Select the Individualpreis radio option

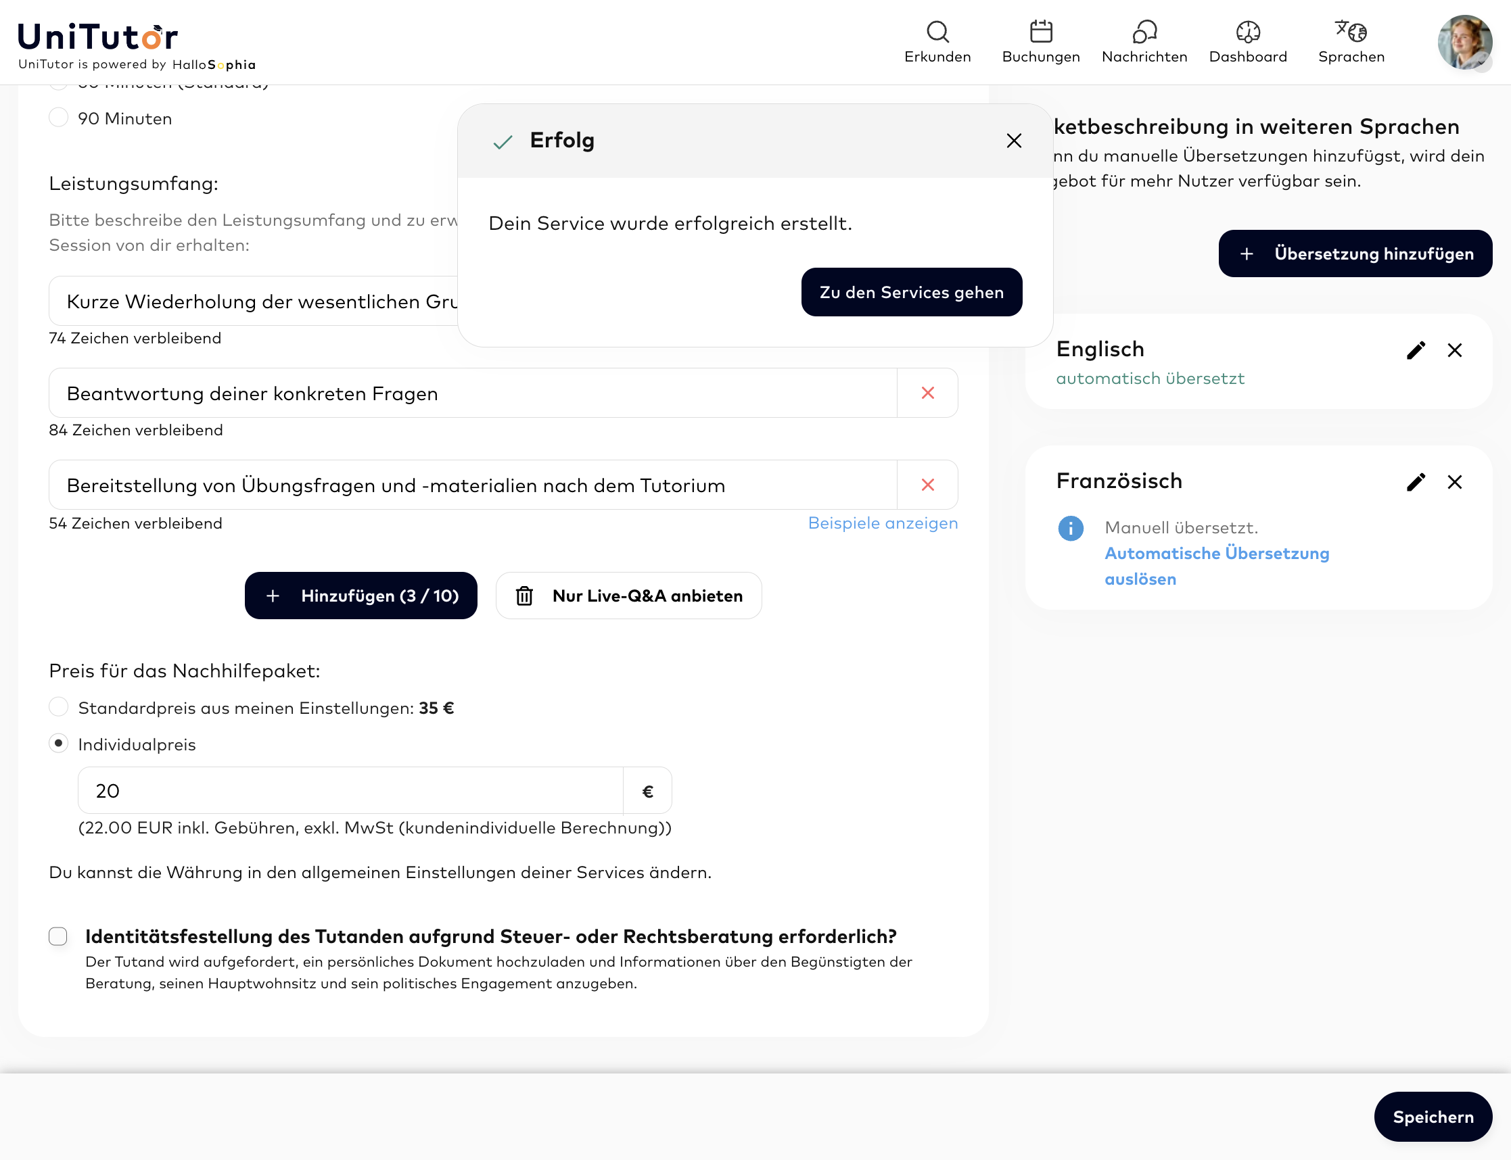pos(59,744)
